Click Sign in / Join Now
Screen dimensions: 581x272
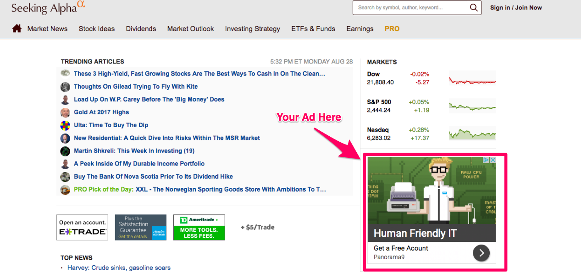pos(516,8)
